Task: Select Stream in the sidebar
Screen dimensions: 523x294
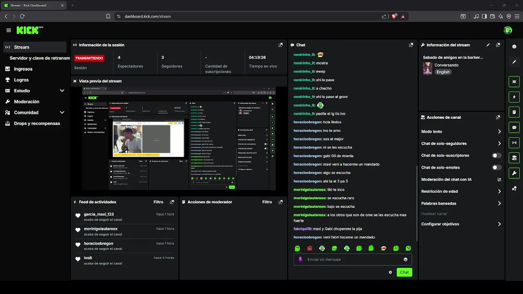Action: click(35, 47)
